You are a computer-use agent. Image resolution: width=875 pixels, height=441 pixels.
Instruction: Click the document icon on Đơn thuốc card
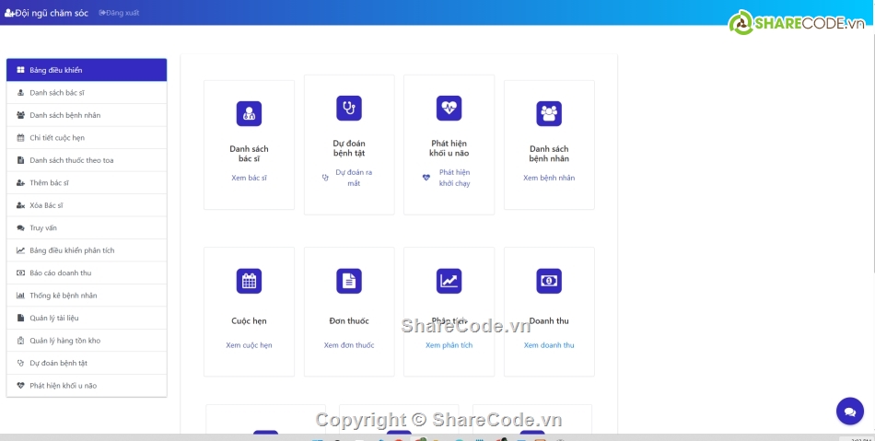pyautogui.click(x=349, y=281)
